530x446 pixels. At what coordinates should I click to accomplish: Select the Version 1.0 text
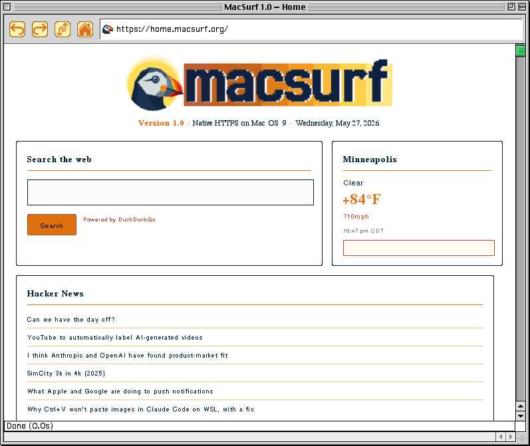point(161,123)
